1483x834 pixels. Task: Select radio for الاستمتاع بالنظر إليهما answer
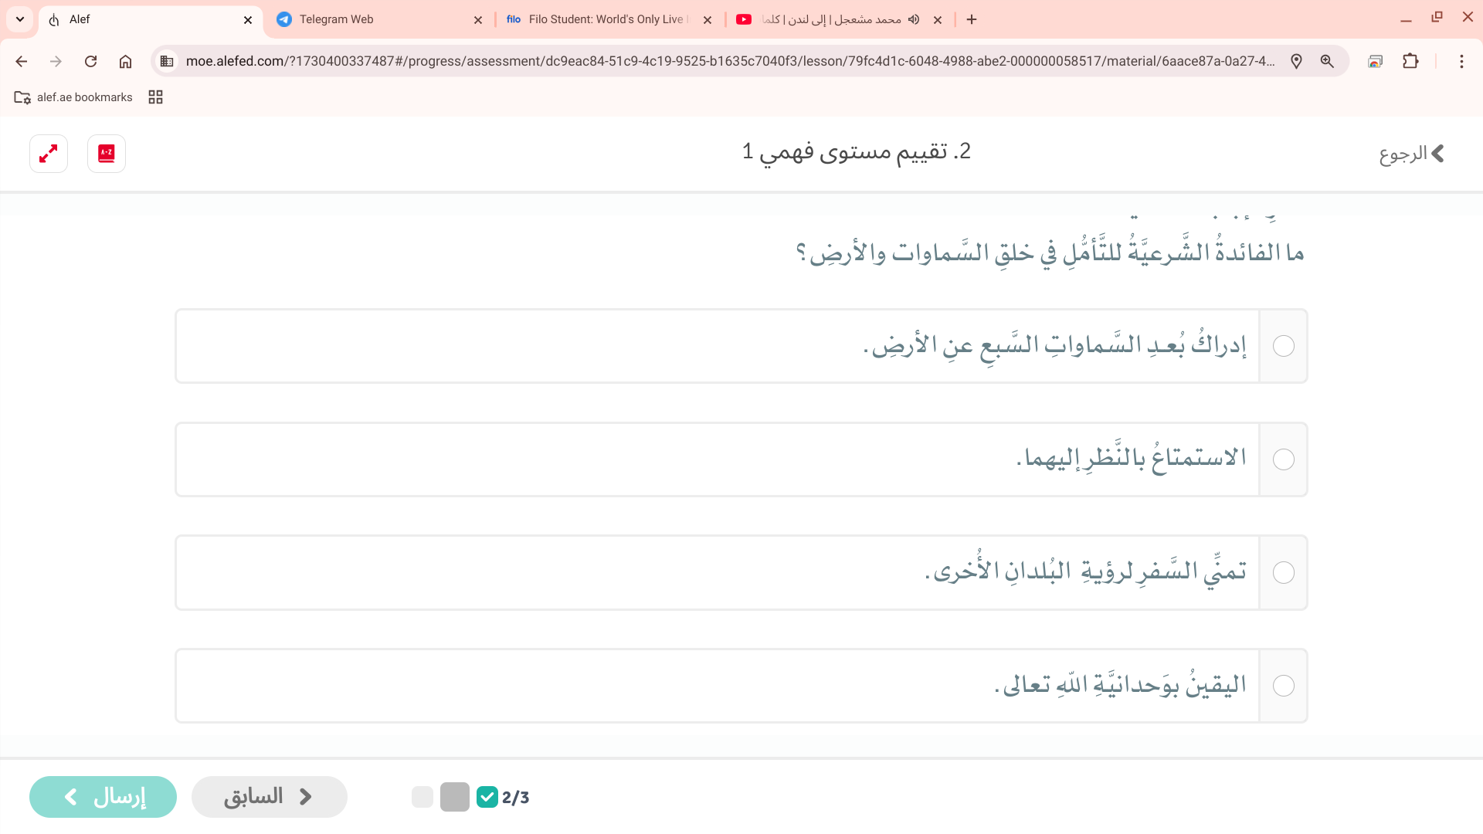(1283, 459)
